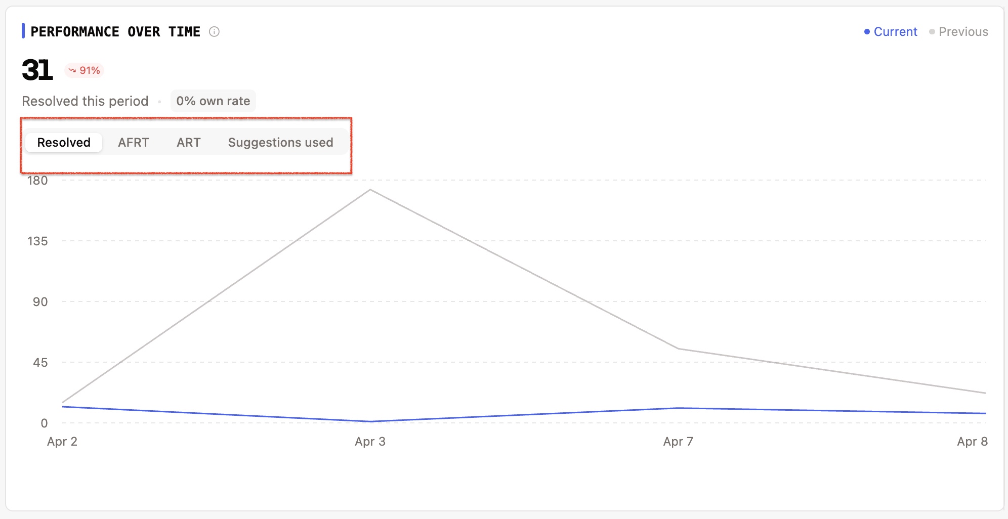Click the Apr 8 x-axis label
The image size is (1008, 519).
pyautogui.click(x=972, y=442)
